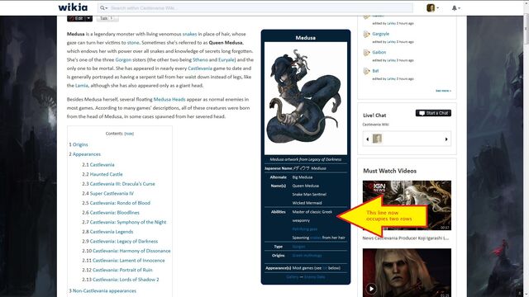This screenshot has width=529, height=297.
Task: Open the notifications bell menu
Action: (x=455, y=7)
